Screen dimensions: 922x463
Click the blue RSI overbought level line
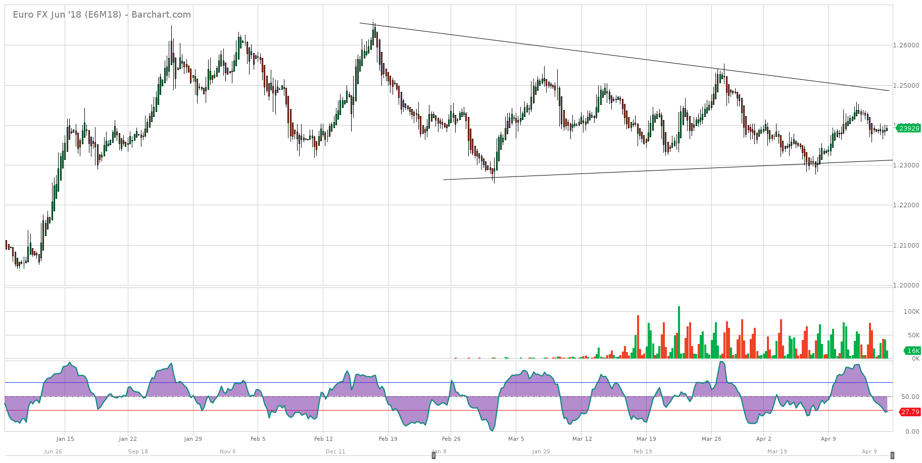tap(449, 383)
